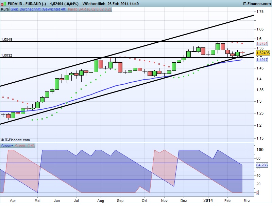Screen dimensions: 272x208
Task: Click the yellow current price tag 1,52495
Action: click(263, 53)
